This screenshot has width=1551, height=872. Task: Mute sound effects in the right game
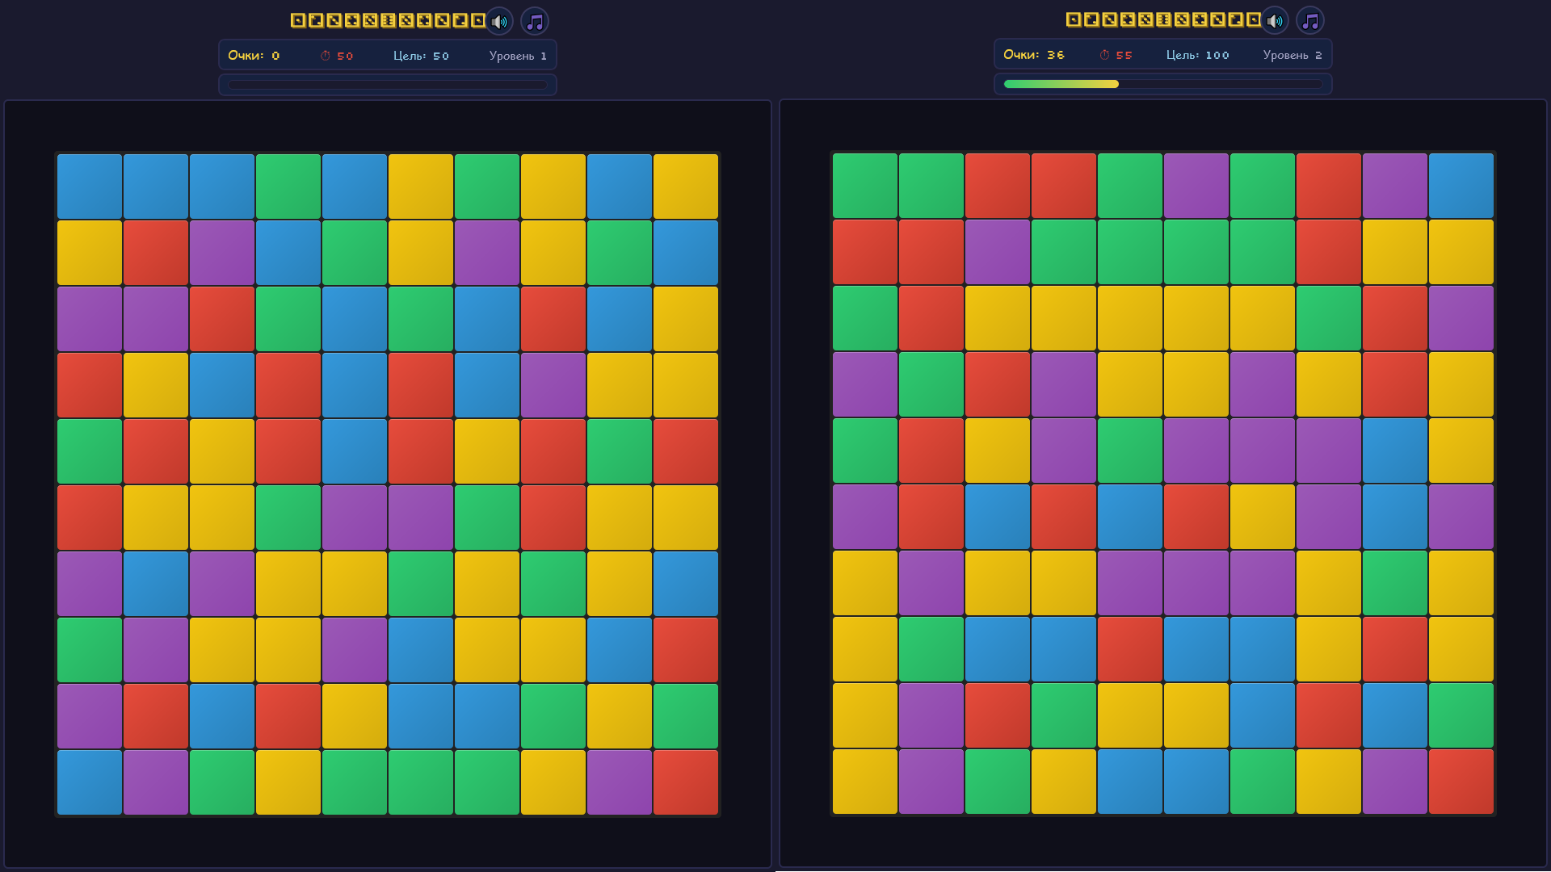pyautogui.click(x=1275, y=21)
